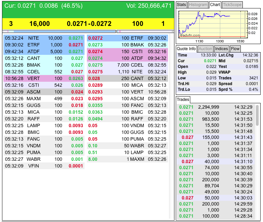Image resolution: width=263 pixels, height=222 pixels.
Task: Select the RAFF ask row at 0.0494
Action: click(x=127, y=119)
